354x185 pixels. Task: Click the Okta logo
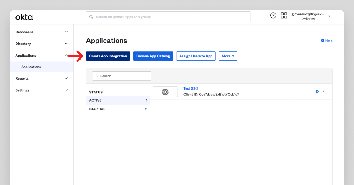(24, 17)
